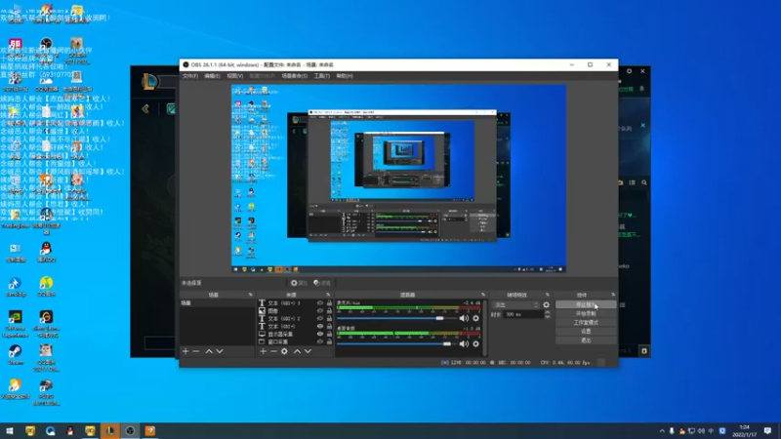The width and height of the screenshot is (781, 439).
Task: Toggle lock on the 窗口采集 source
Action: 329,342
